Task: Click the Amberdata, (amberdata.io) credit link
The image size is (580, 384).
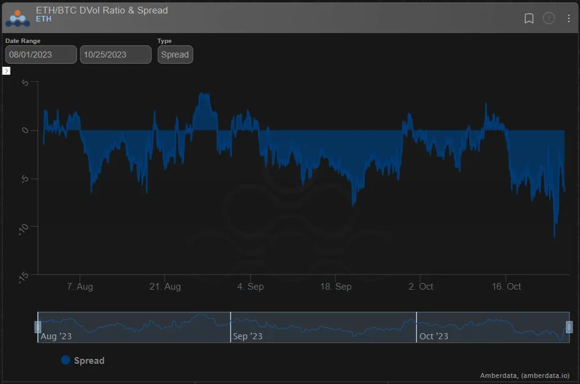Action: (x=524, y=375)
